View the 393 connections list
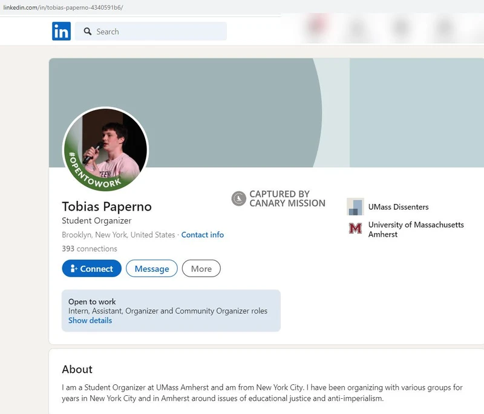 [x=89, y=249]
